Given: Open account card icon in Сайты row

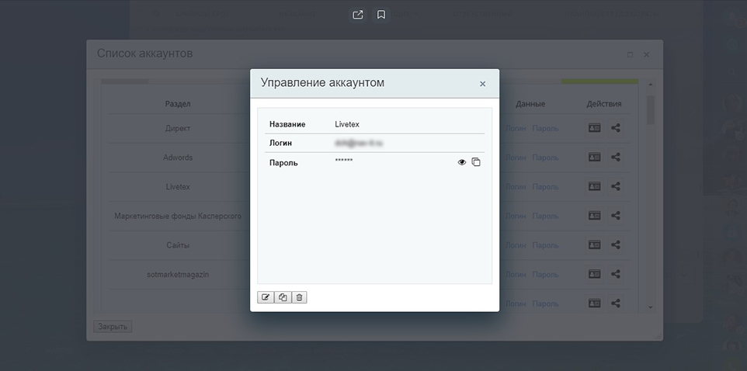Looking at the screenshot, I should (594, 244).
